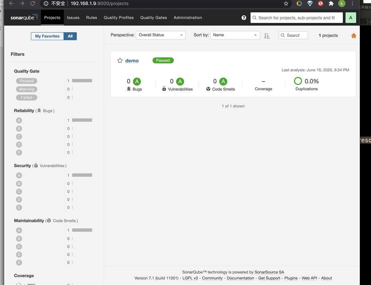
Task: Filter Quality Gate by Passed
Action: tap(27, 81)
